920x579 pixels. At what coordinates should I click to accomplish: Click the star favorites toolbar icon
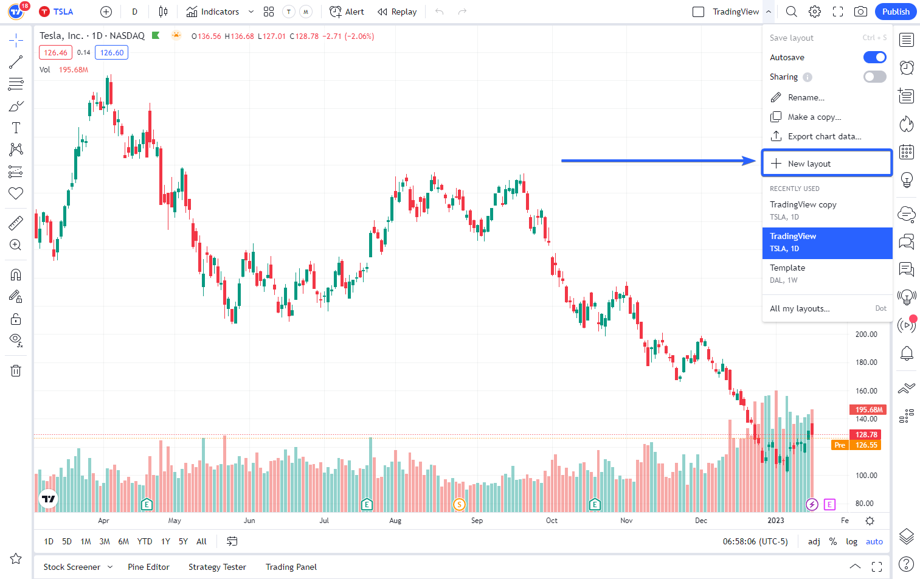pyautogui.click(x=16, y=558)
